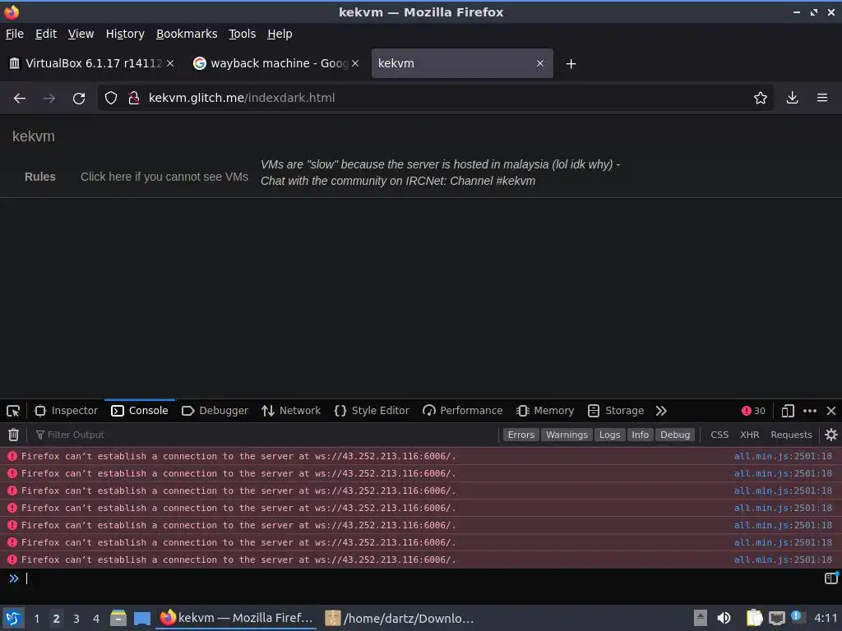
Task: Toggle responsive design mode icon
Action: 788,411
